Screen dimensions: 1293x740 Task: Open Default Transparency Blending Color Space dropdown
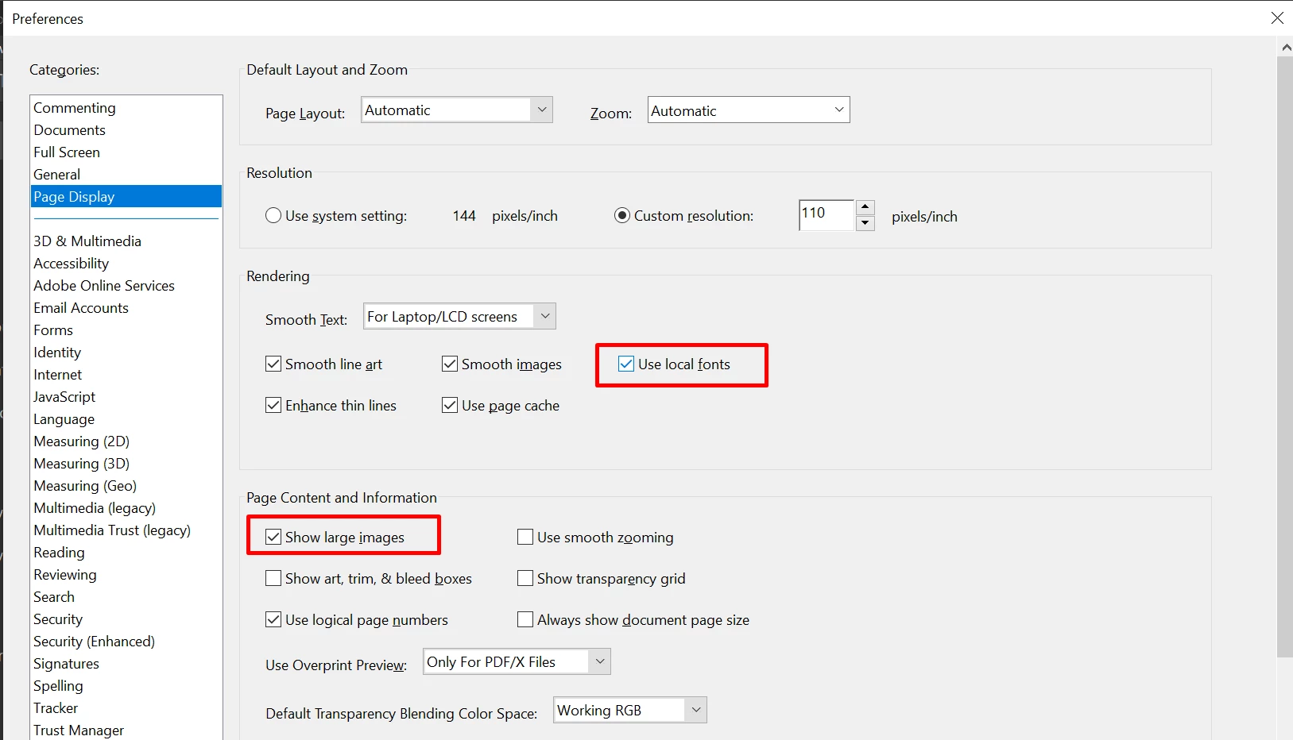coord(630,710)
